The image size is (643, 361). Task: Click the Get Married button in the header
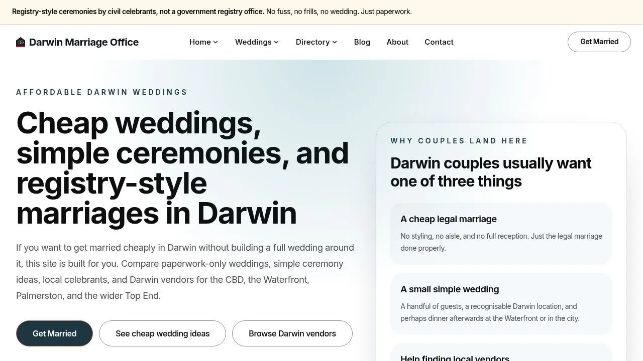pyautogui.click(x=599, y=42)
